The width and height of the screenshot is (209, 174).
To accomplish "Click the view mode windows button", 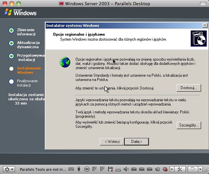I will pos(193,169).
